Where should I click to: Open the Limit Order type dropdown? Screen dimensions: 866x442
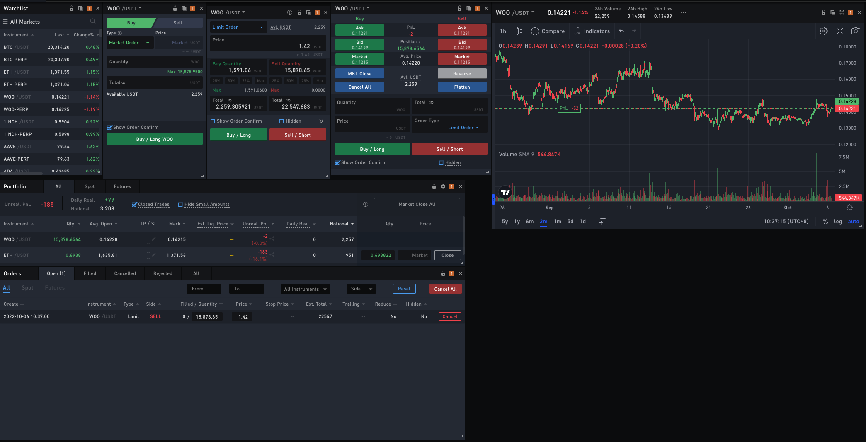[238, 27]
